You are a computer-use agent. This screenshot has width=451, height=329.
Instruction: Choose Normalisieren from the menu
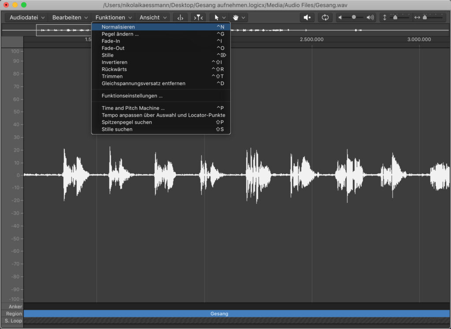coord(161,27)
